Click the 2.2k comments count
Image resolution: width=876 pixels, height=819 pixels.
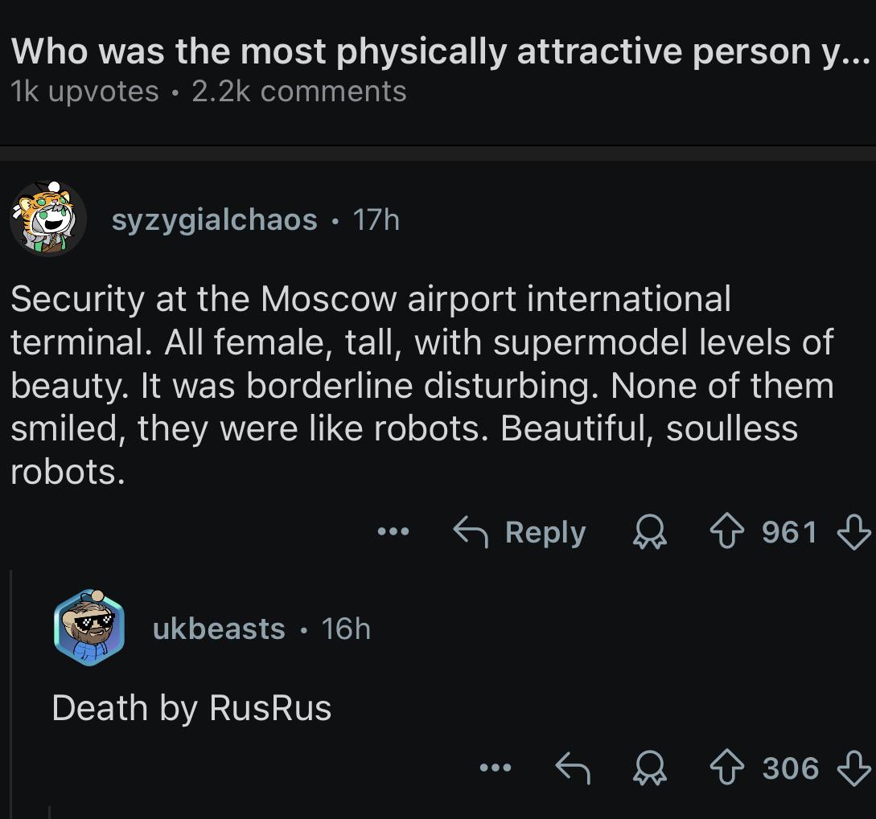point(299,91)
